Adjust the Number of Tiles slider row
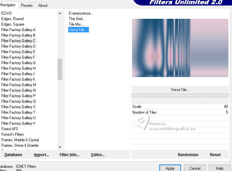Image resolution: width=232 pixels, height=171 pixels. [x=180, y=112]
